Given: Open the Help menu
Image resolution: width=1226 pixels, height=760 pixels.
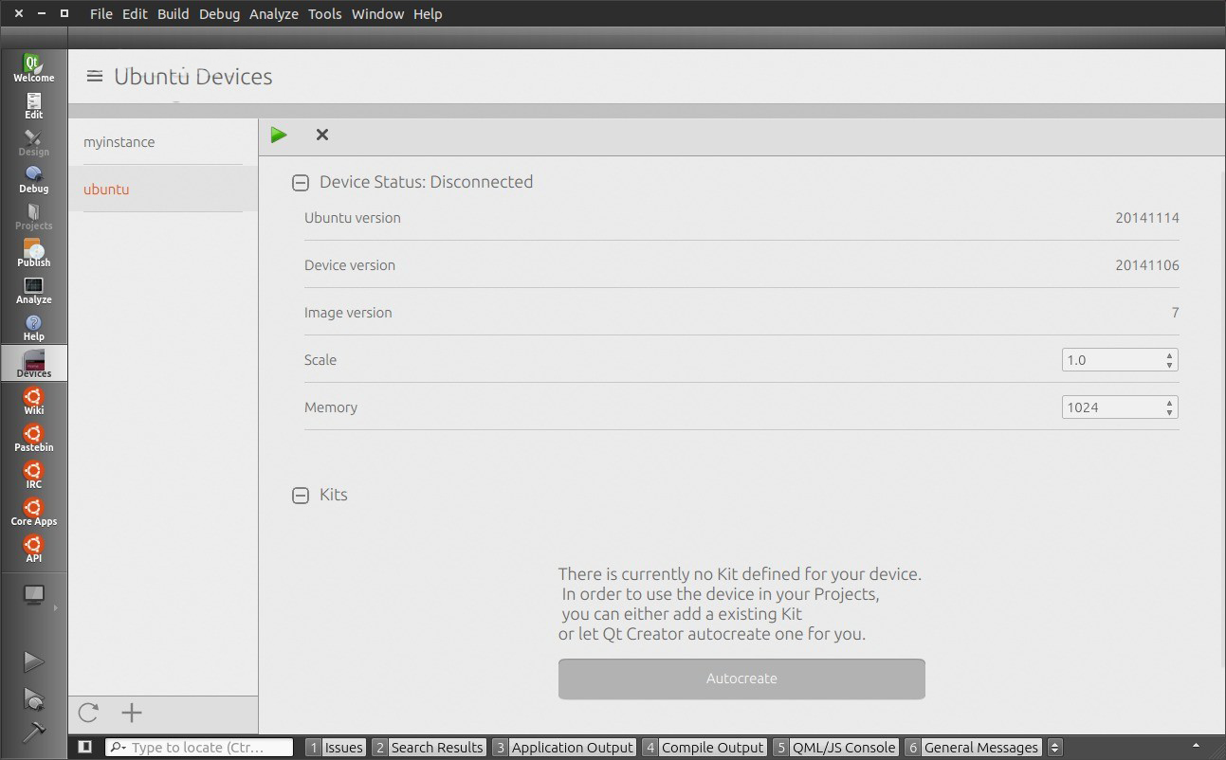Looking at the screenshot, I should [428, 14].
